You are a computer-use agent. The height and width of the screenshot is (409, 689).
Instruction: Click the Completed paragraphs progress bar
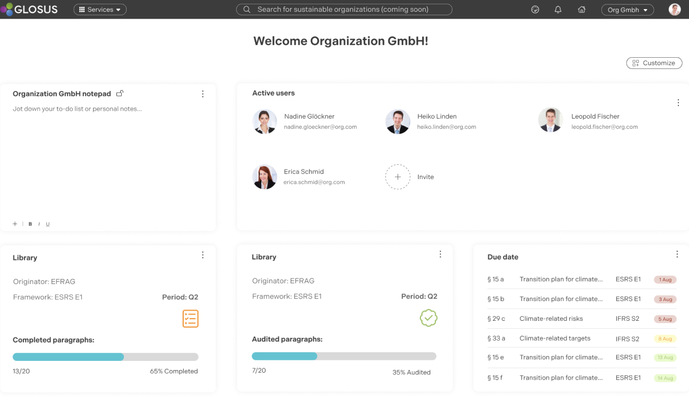tap(106, 357)
